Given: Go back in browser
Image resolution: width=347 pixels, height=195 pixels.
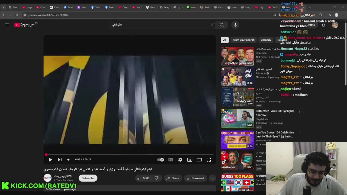Looking at the screenshot, I should point(4,15).
